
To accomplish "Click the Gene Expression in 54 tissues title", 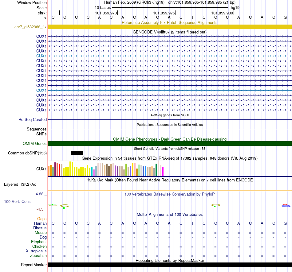I will pos(170,158).
